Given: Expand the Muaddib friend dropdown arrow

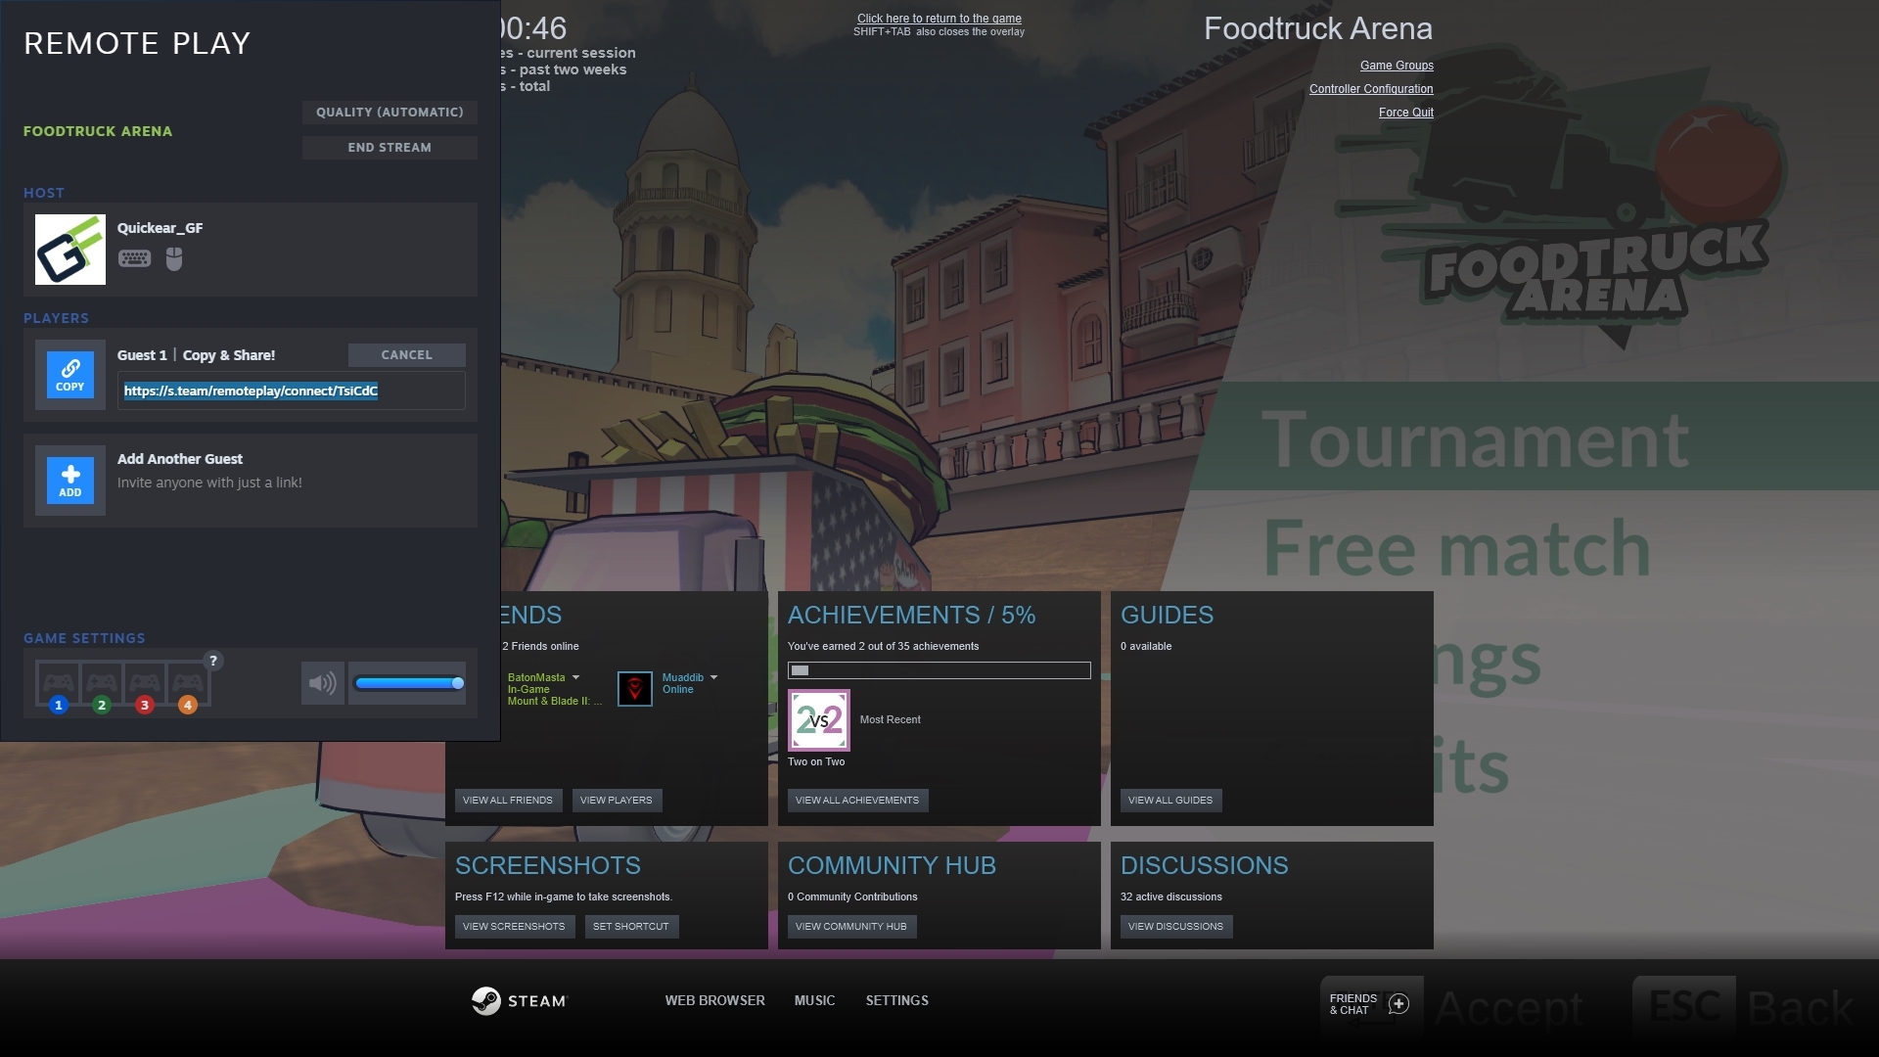Looking at the screenshot, I should (713, 677).
